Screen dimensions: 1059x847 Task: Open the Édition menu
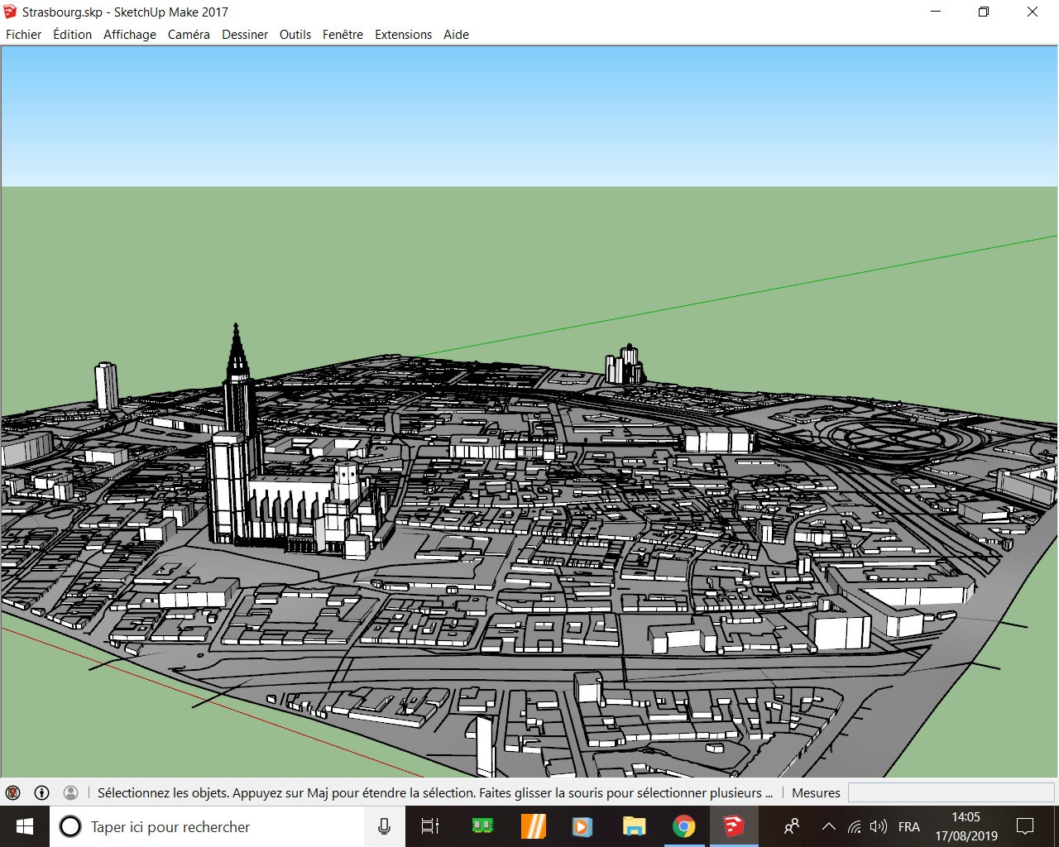pos(72,35)
